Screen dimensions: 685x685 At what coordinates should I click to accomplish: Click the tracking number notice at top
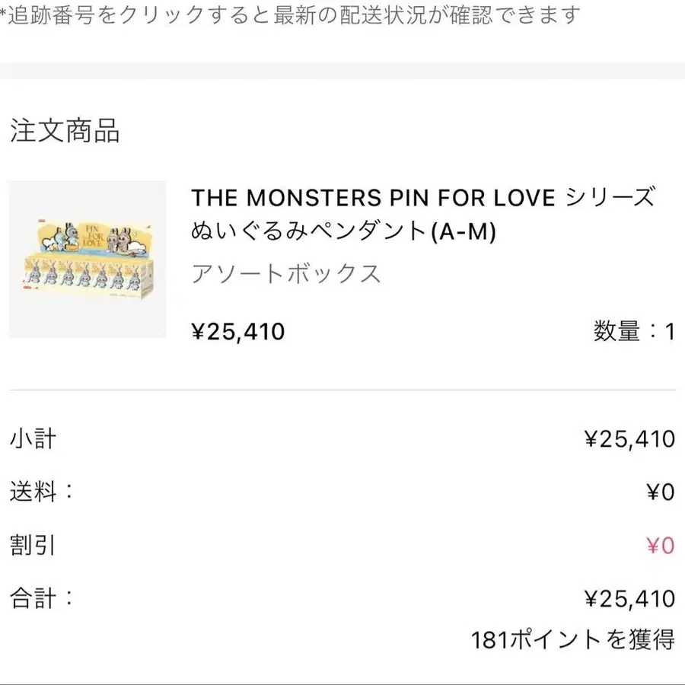pyautogui.click(x=291, y=14)
